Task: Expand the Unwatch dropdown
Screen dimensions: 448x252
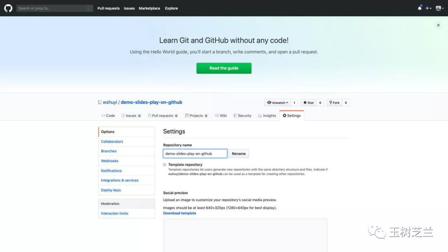Action: (278, 103)
